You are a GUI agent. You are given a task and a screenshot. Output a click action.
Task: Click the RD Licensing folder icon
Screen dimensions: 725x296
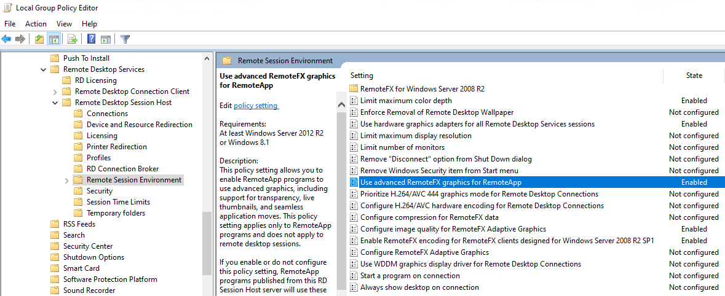66,80
